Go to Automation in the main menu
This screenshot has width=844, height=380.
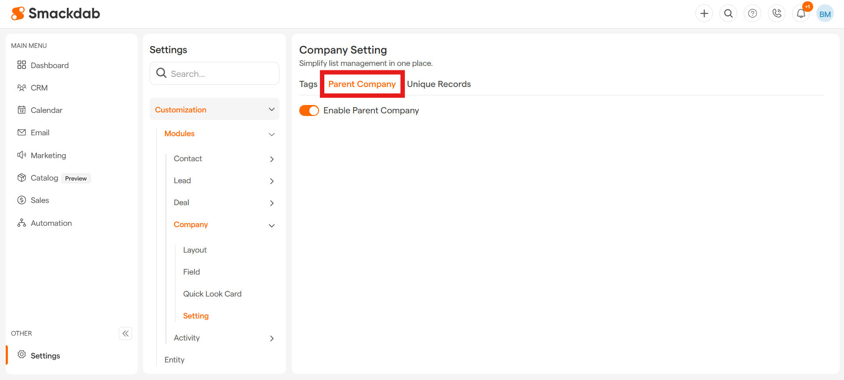pyautogui.click(x=51, y=223)
